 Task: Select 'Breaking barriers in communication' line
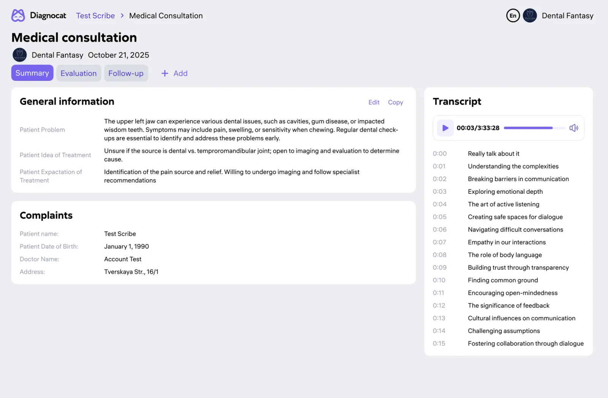pos(518,179)
